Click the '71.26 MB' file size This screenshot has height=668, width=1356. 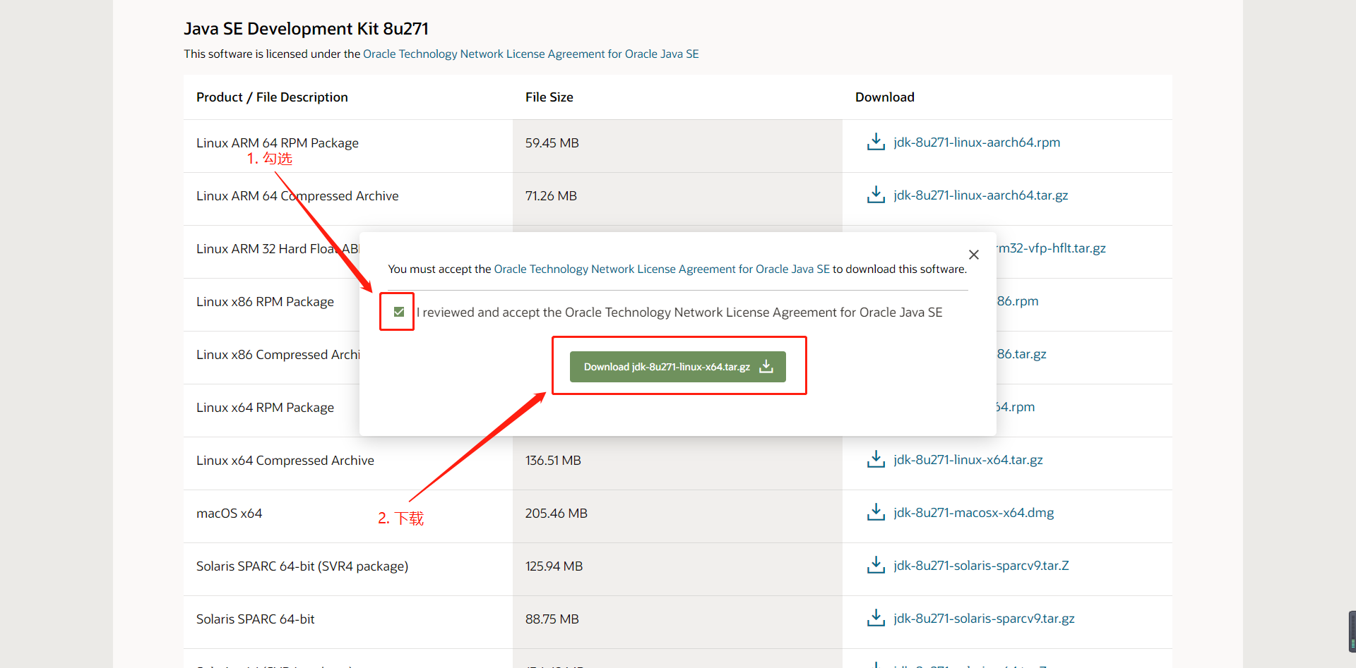[551, 196]
